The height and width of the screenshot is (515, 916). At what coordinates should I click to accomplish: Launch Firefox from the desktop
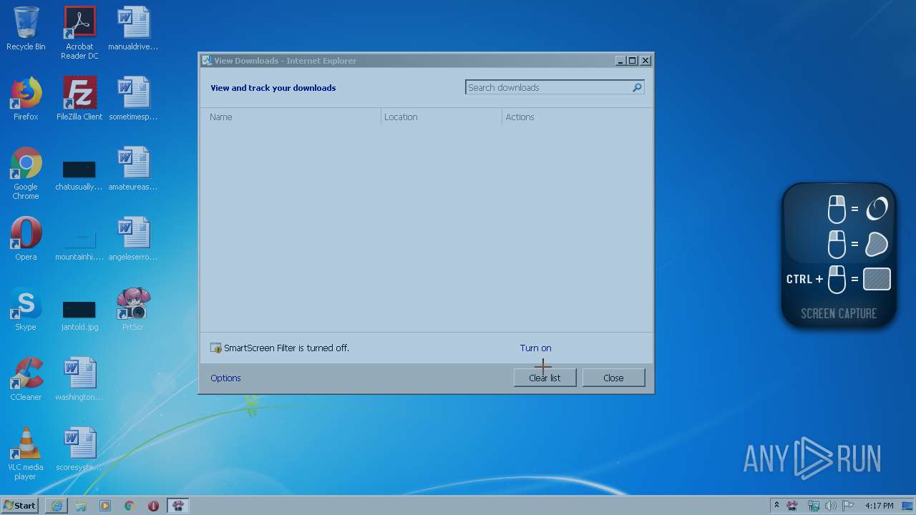pos(26,99)
